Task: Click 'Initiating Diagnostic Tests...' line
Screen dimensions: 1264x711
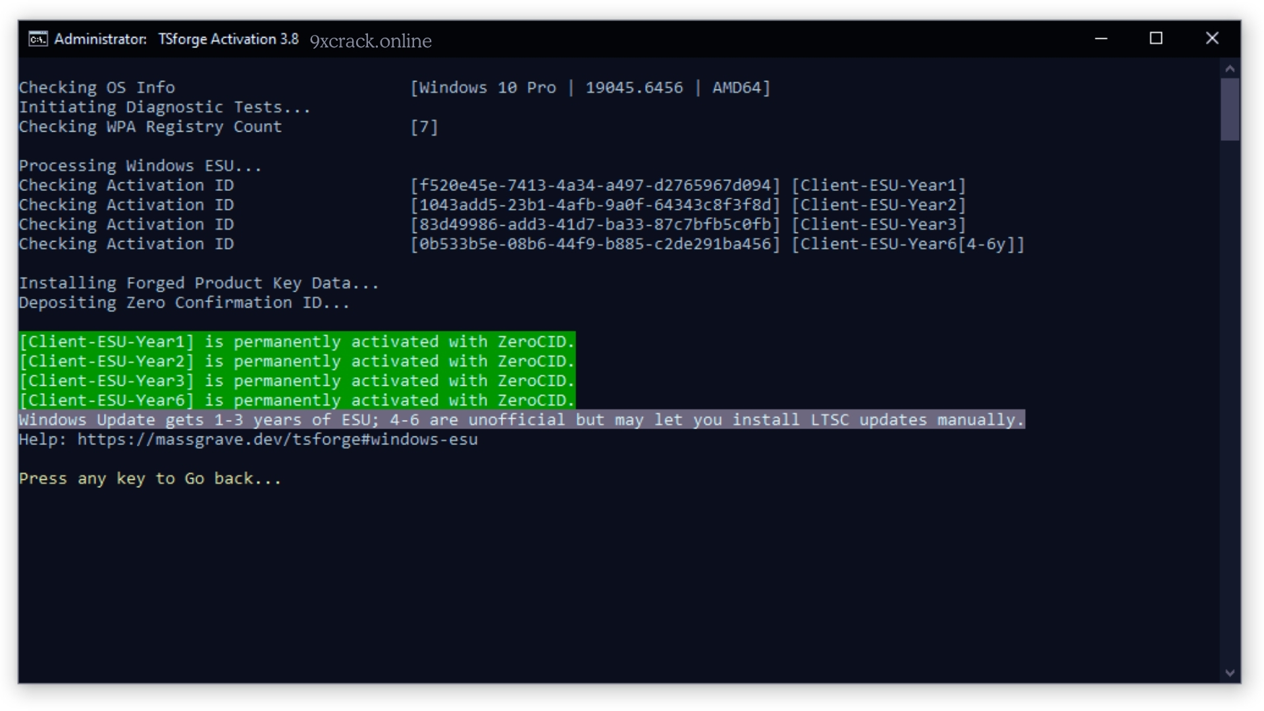Action: pyautogui.click(x=165, y=107)
